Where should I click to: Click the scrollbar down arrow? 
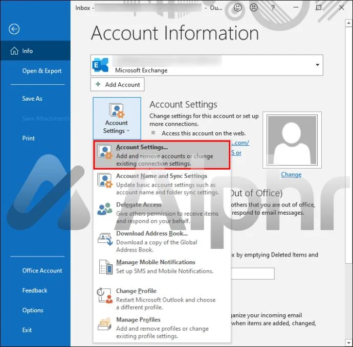[348, 343]
